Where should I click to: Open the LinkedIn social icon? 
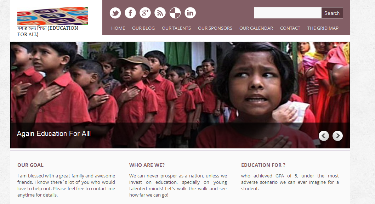click(190, 13)
